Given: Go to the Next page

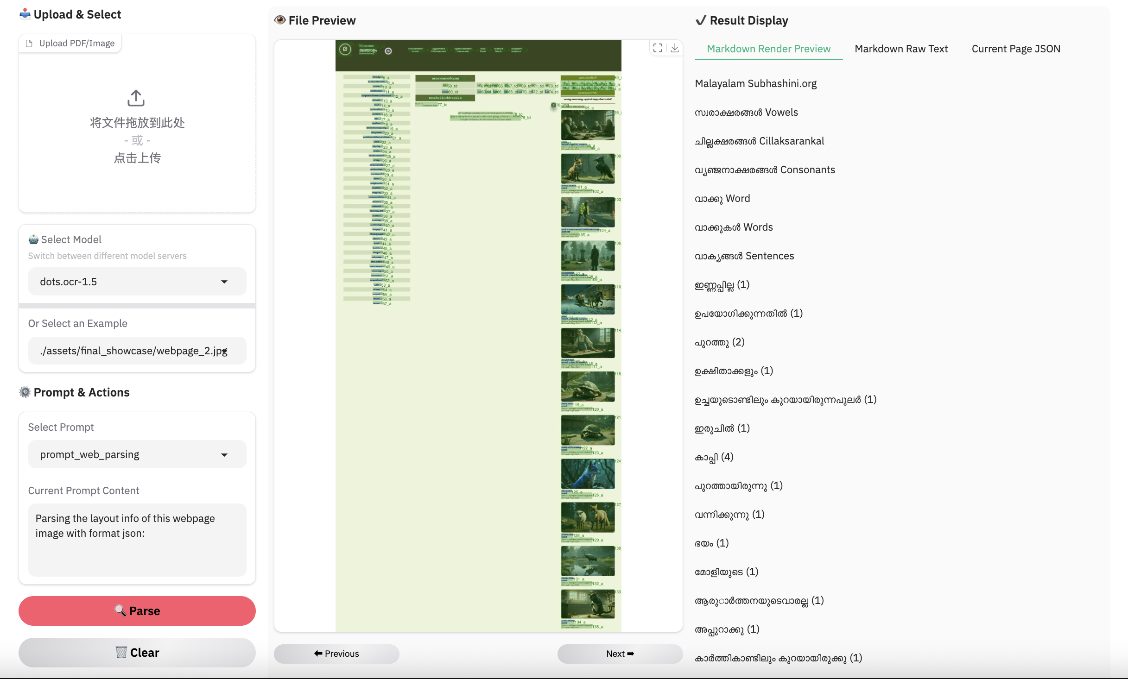Looking at the screenshot, I should (620, 654).
